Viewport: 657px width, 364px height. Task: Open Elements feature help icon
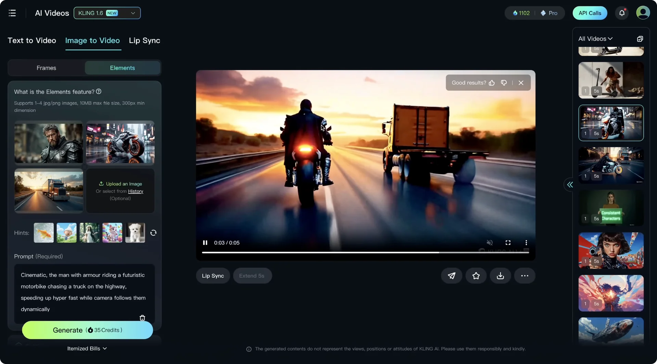point(99,92)
